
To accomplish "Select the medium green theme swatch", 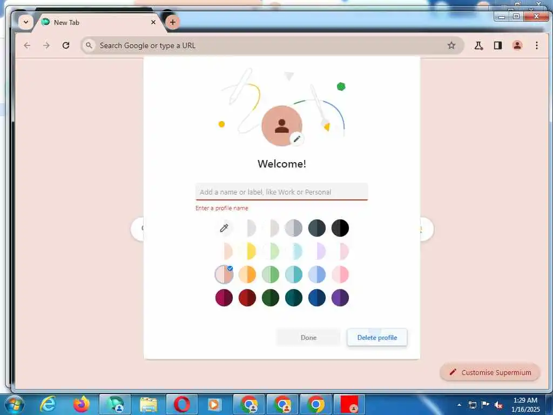I will (x=271, y=275).
